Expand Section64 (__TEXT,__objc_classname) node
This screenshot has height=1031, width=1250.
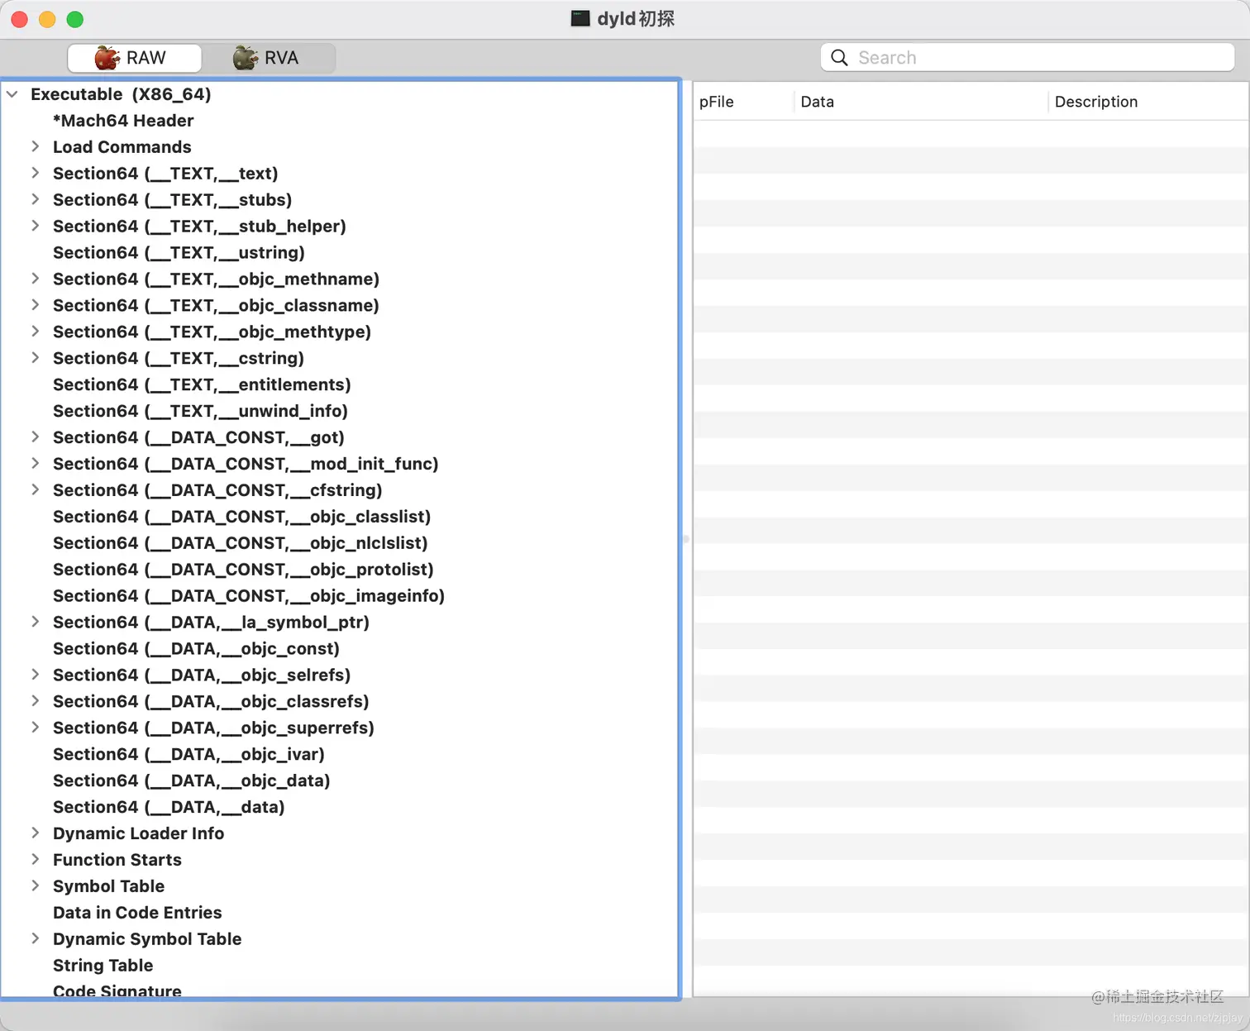tap(35, 305)
